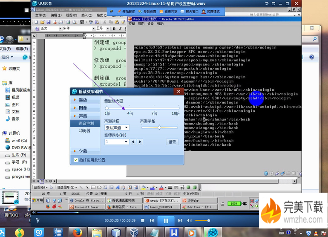Screen dimensions: 328x237
Task: Select the Oval tool in drawing toolbar
Action: (99, 188)
